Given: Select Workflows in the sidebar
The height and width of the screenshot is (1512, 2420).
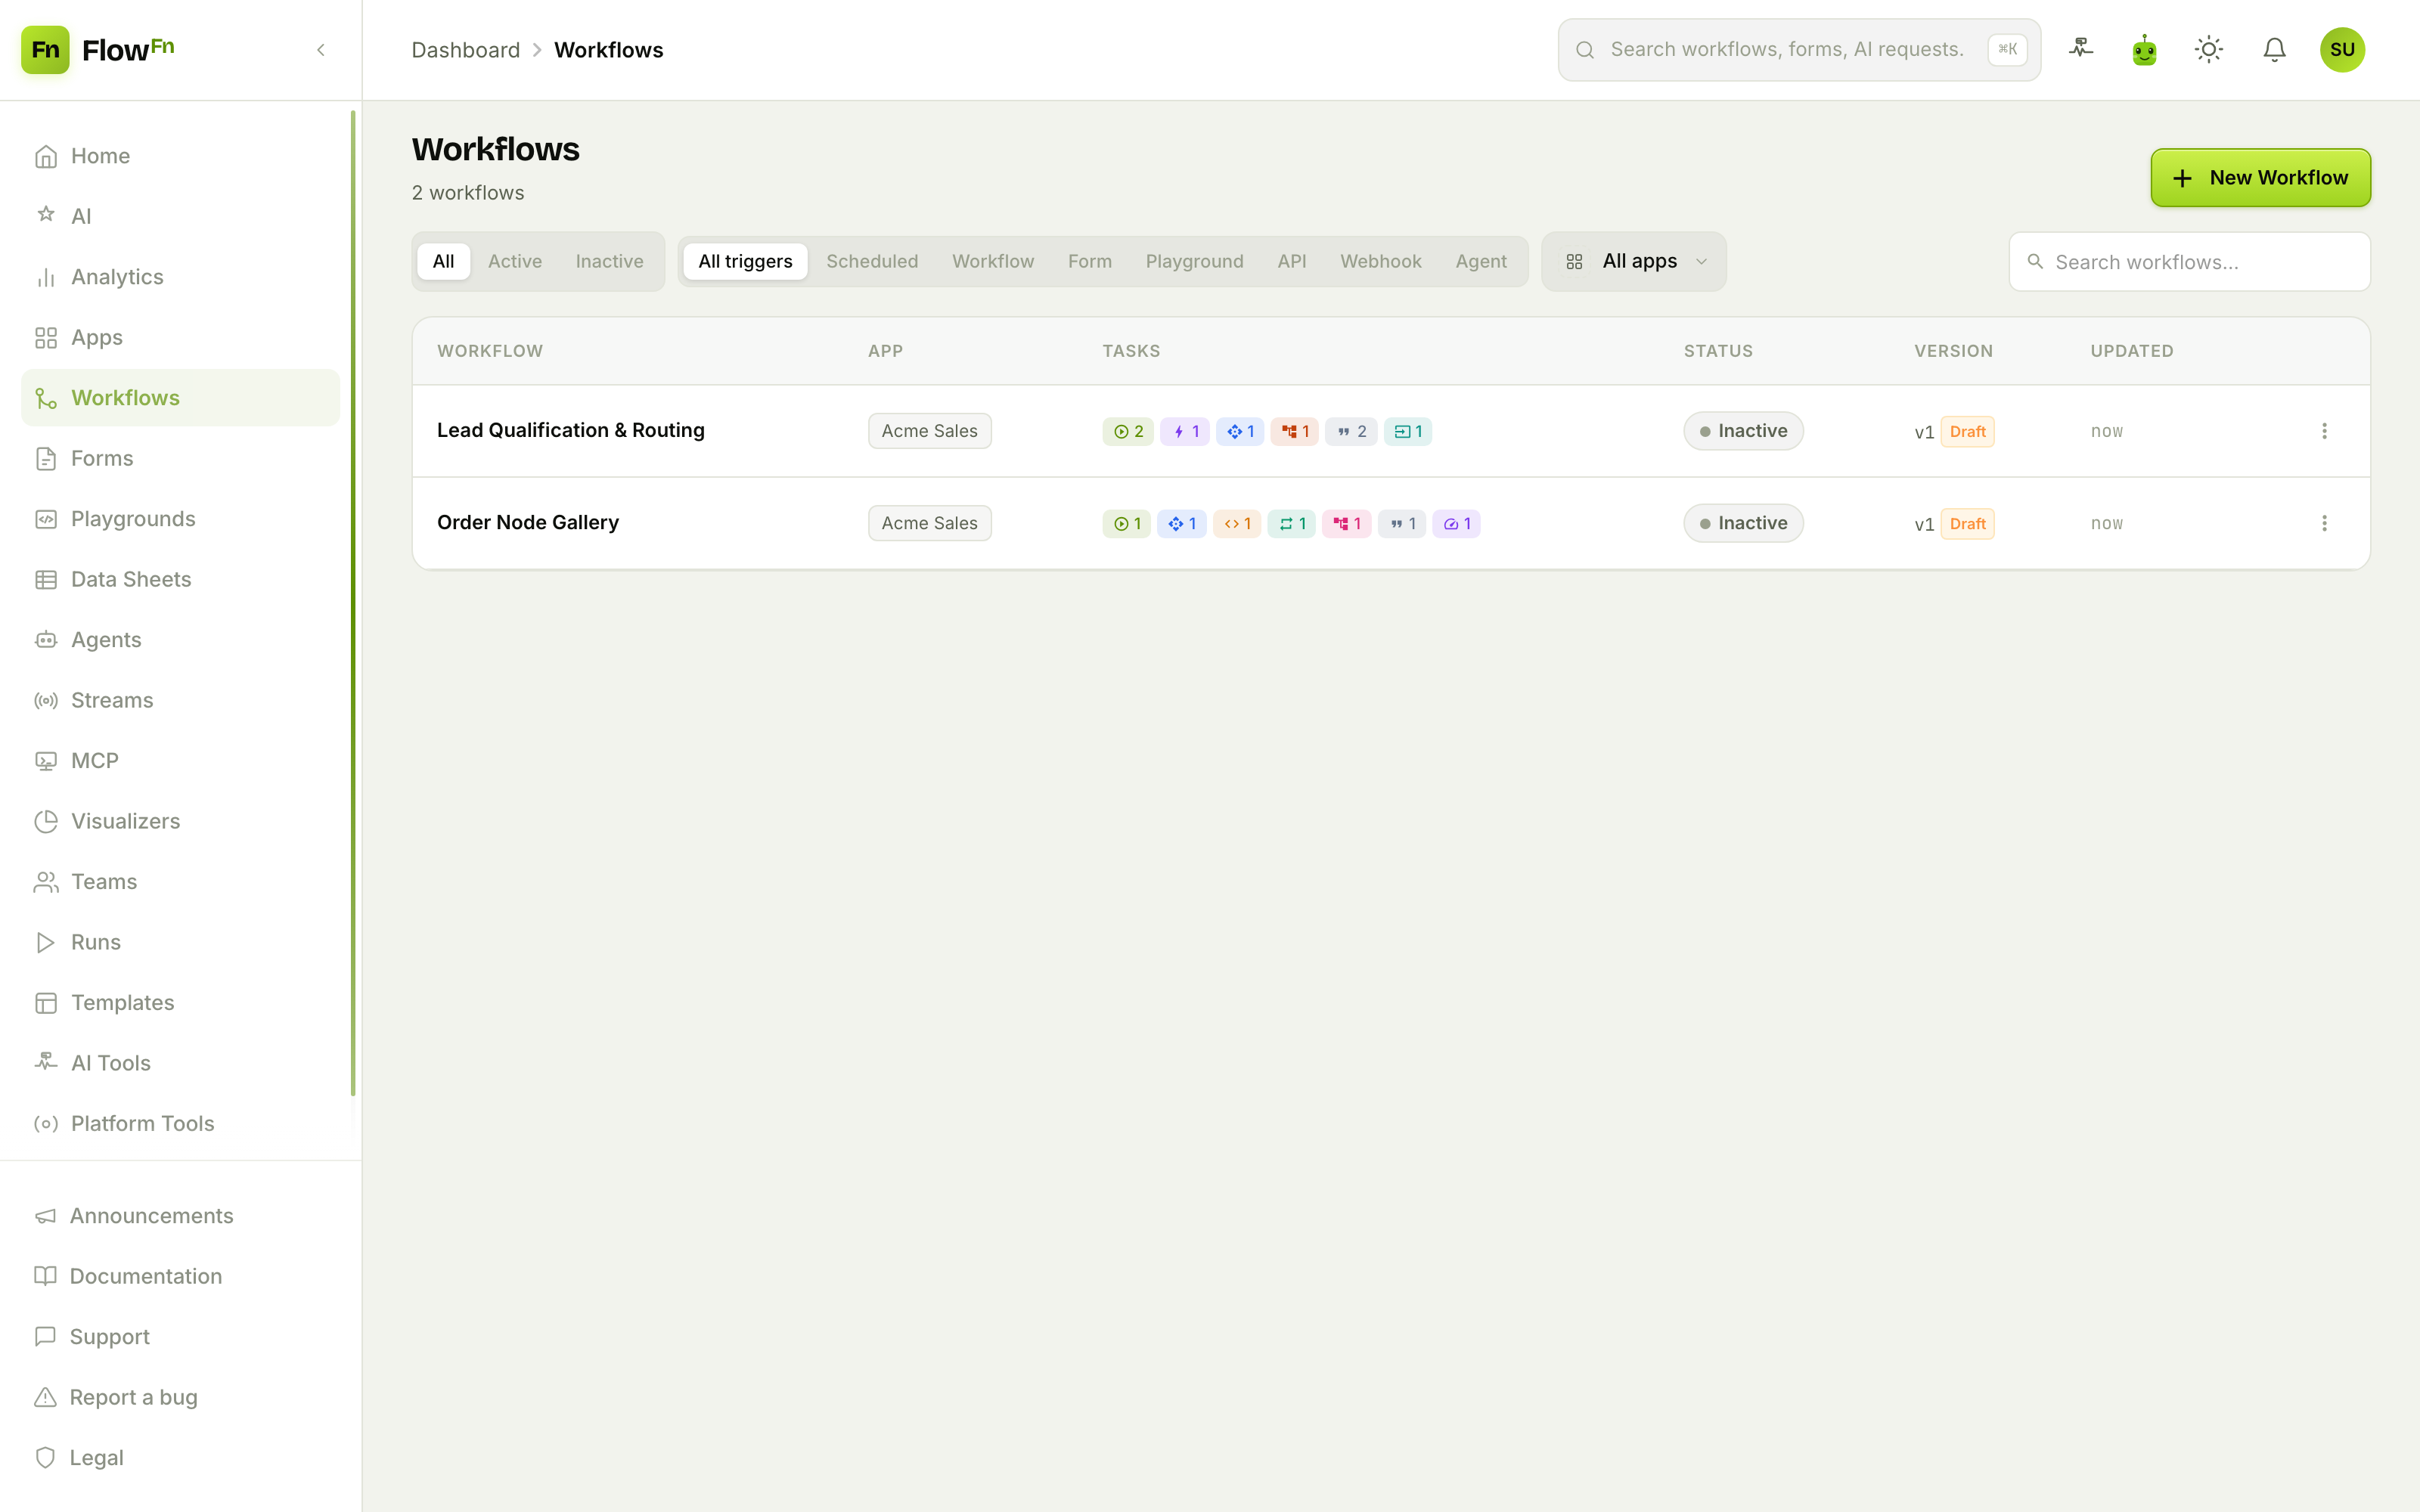Looking at the screenshot, I should pyautogui.click(x=180, y=398).
